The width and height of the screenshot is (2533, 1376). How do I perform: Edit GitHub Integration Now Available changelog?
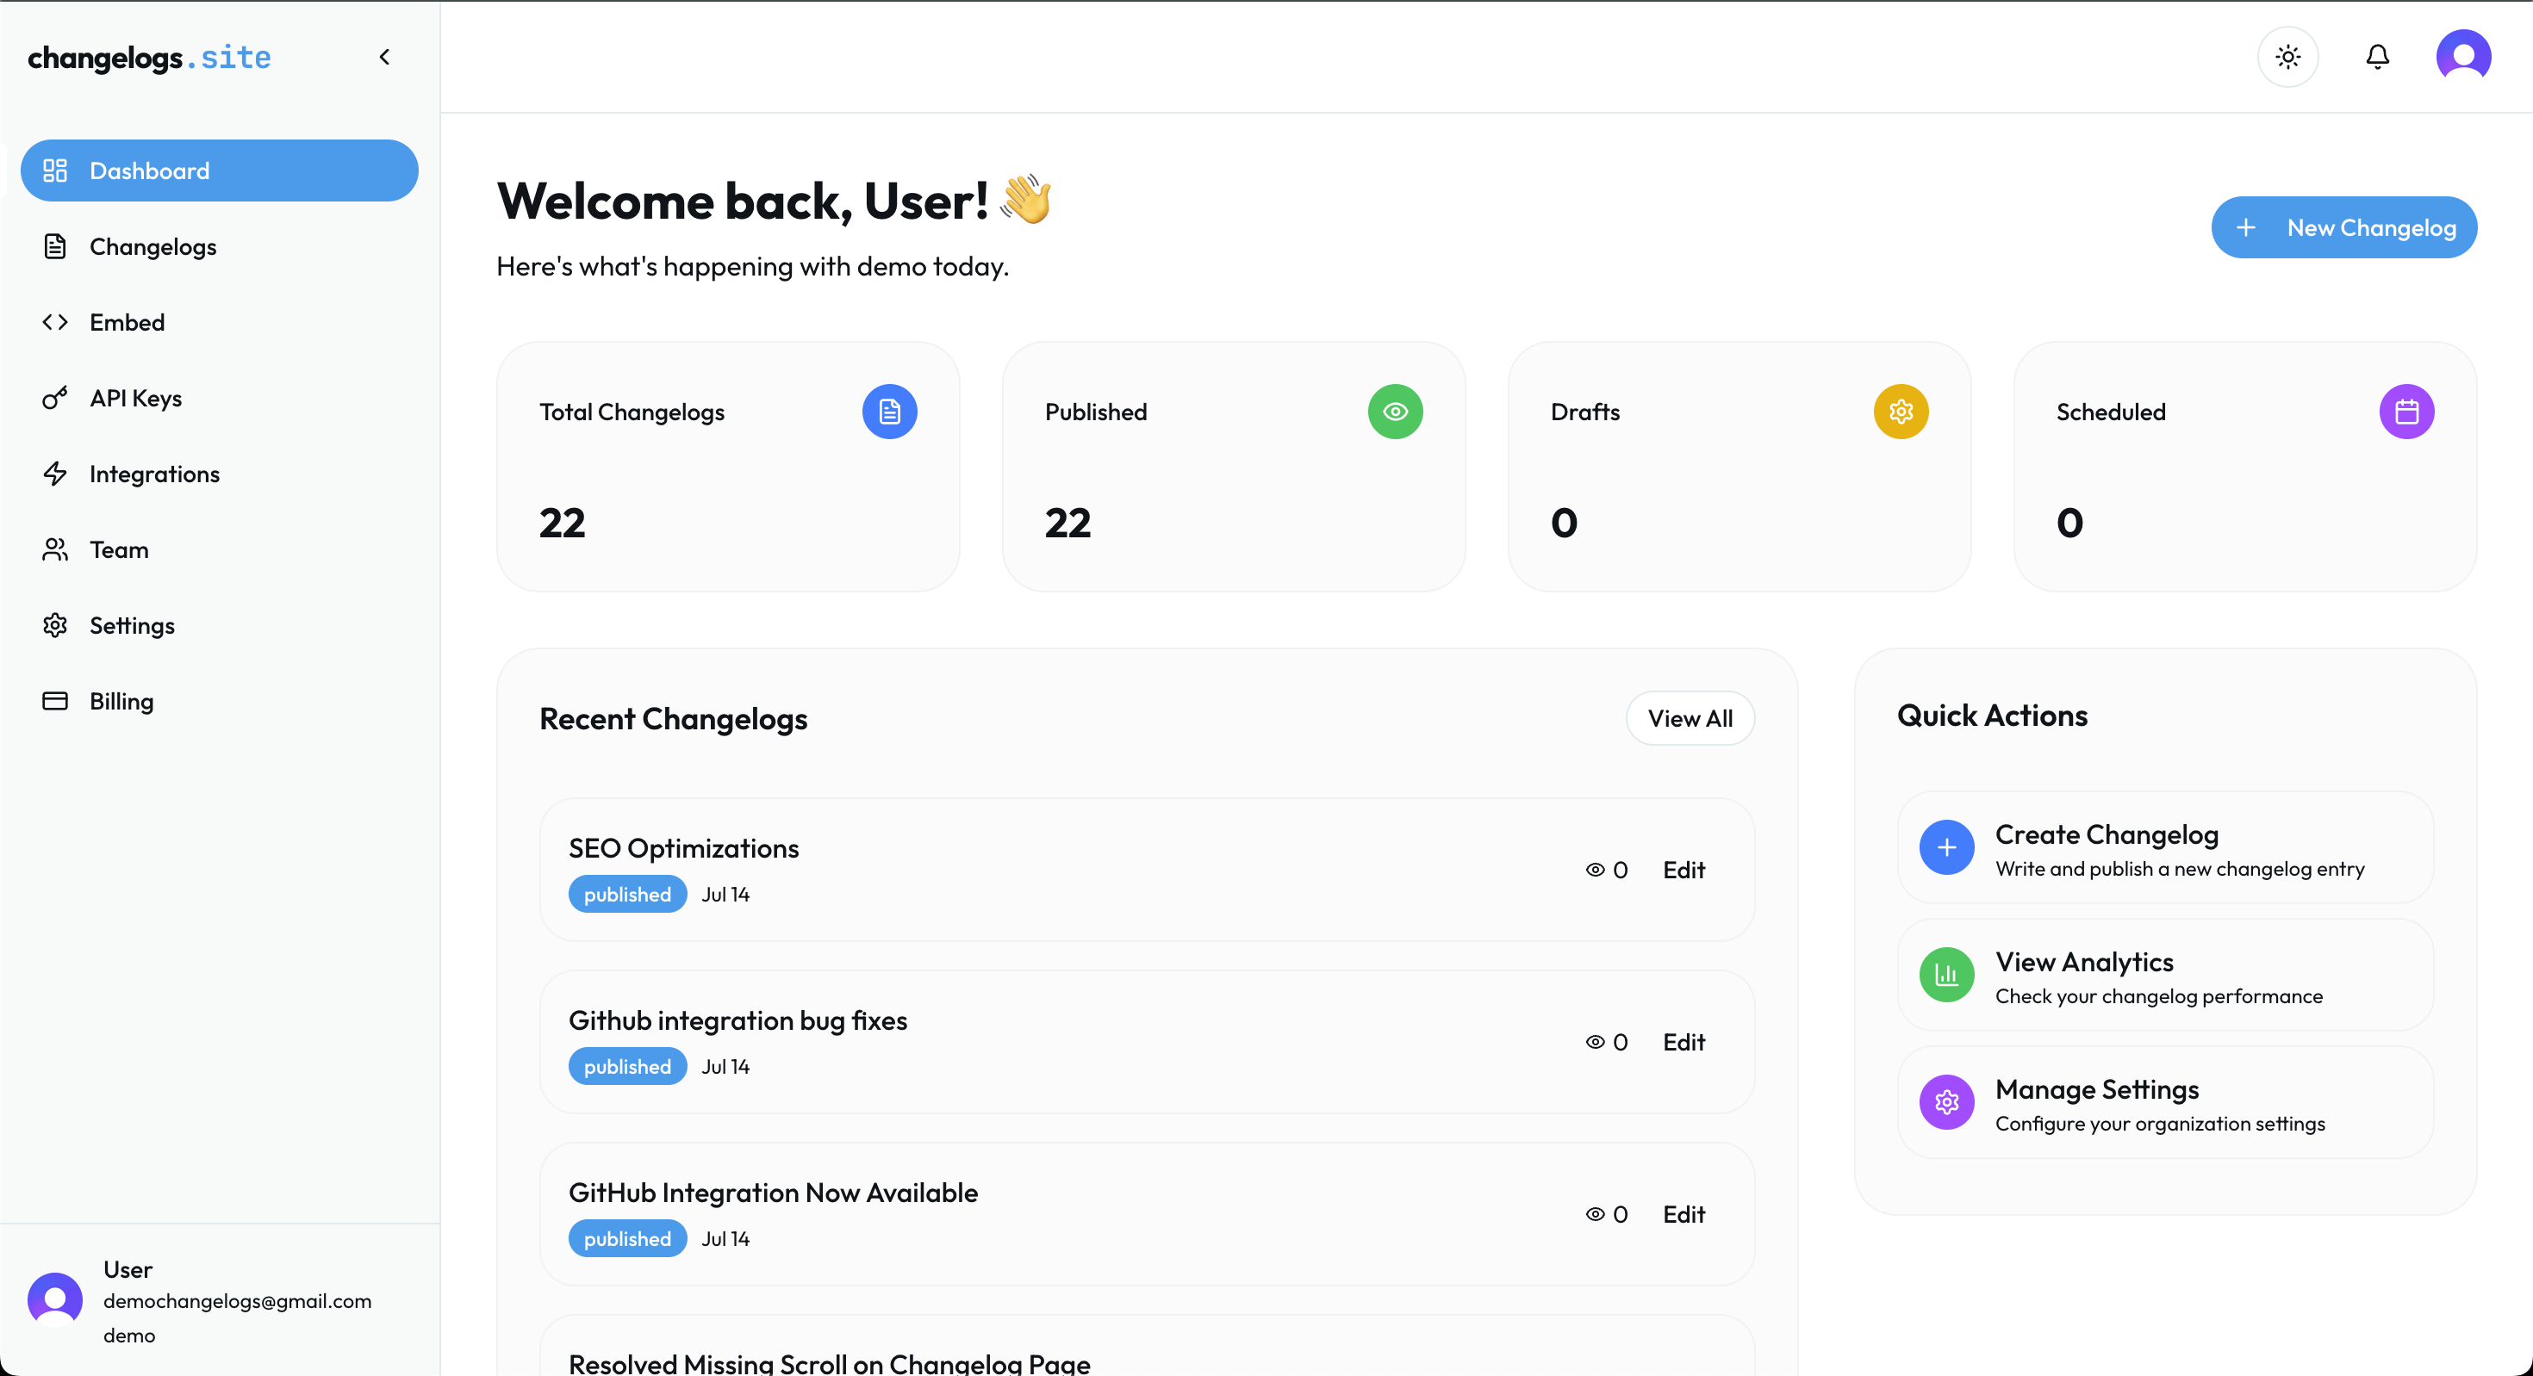click(x=1683, y=1214)
